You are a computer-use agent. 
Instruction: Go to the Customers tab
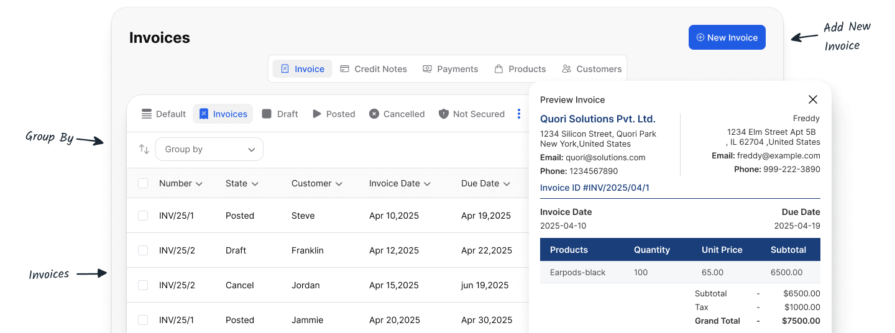click(591, 69)
